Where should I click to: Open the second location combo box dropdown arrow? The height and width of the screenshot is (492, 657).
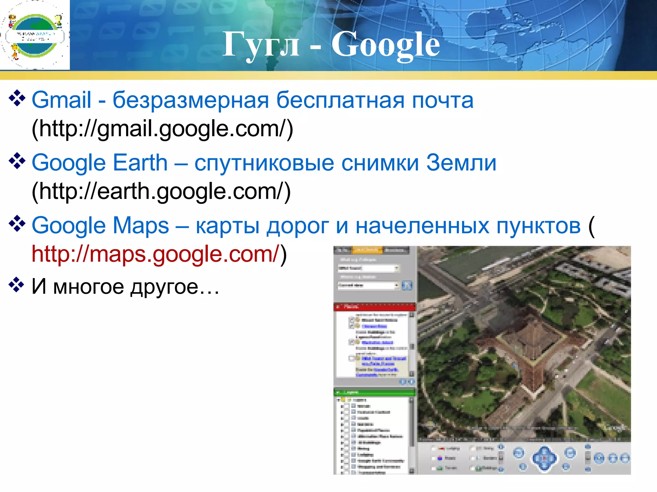click(397, 285)
